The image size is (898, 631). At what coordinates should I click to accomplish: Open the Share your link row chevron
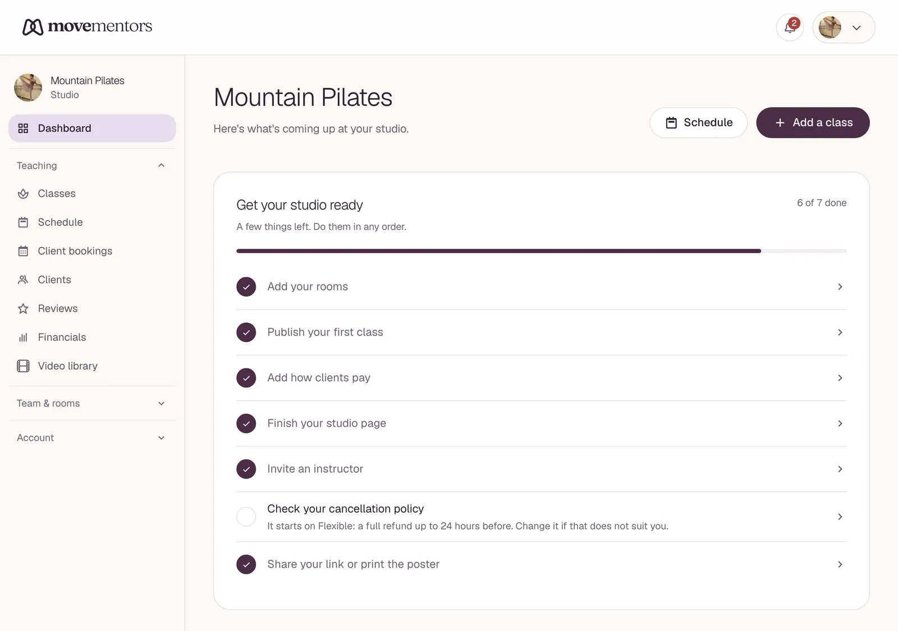tap(840, 564)
